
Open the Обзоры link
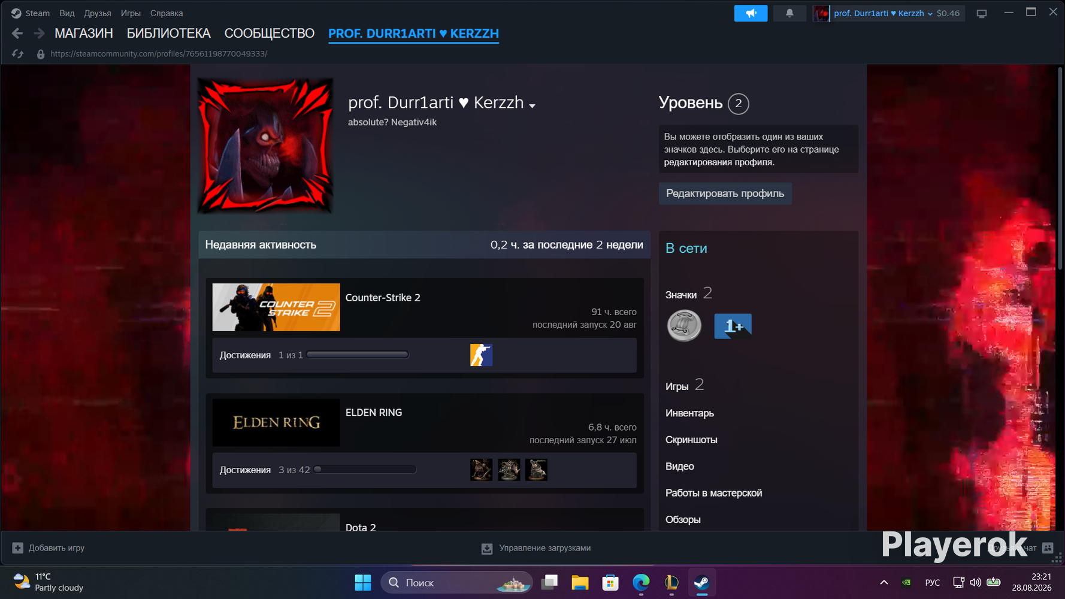click(x=683, y=520)
